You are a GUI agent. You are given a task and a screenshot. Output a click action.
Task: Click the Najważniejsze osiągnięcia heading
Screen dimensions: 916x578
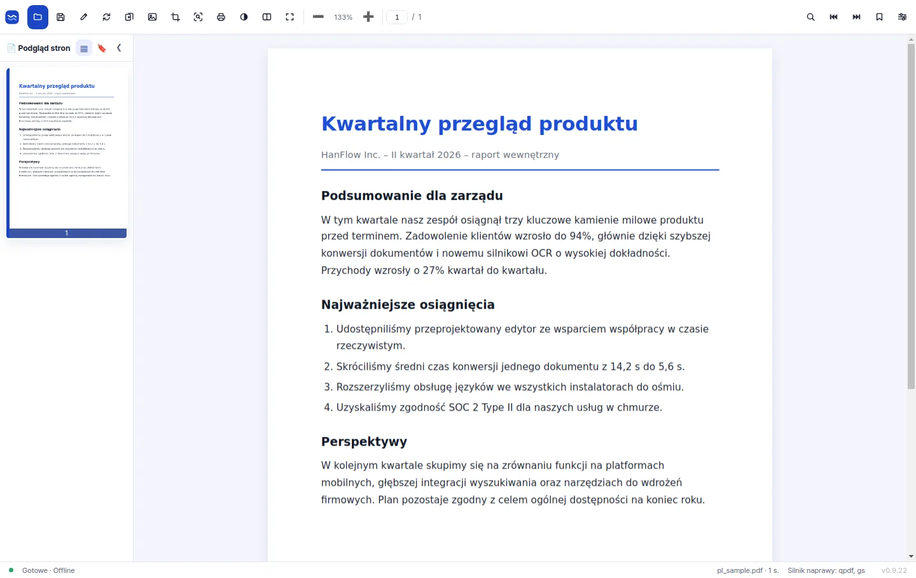point(408,304)
